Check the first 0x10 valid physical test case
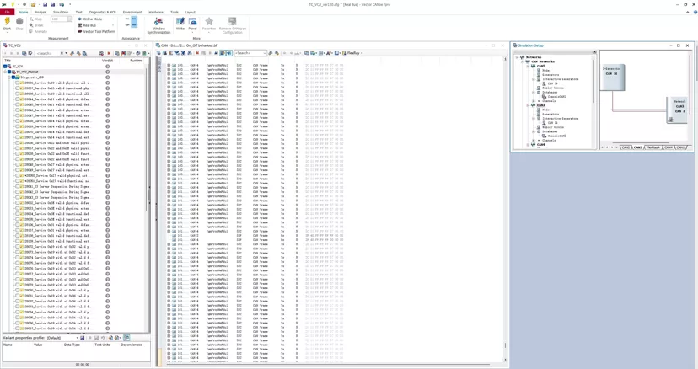Screen dimensions: 698x369 pos(18,83)
